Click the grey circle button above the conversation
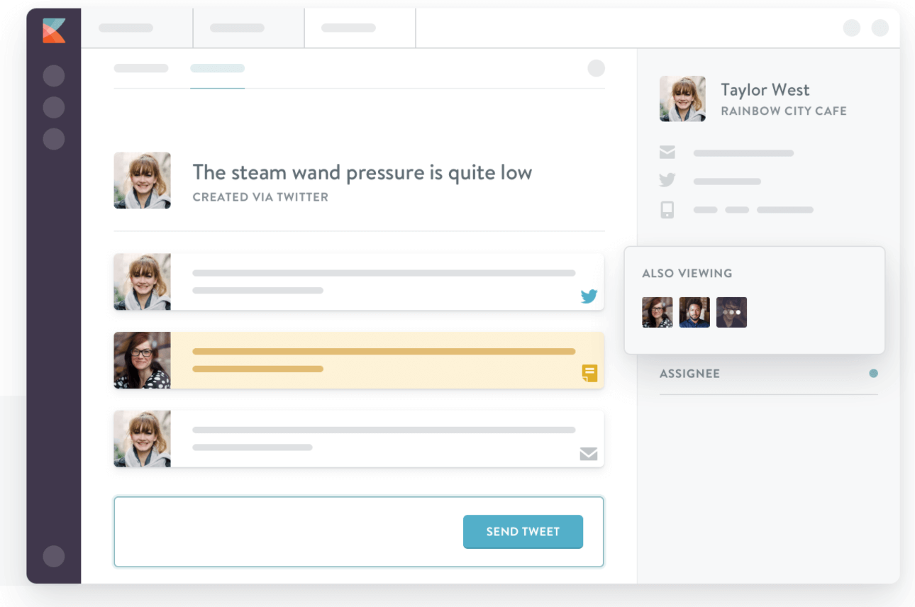Image resolution: width=915 pixels, height=607 pixels. (x=597, y=68)
